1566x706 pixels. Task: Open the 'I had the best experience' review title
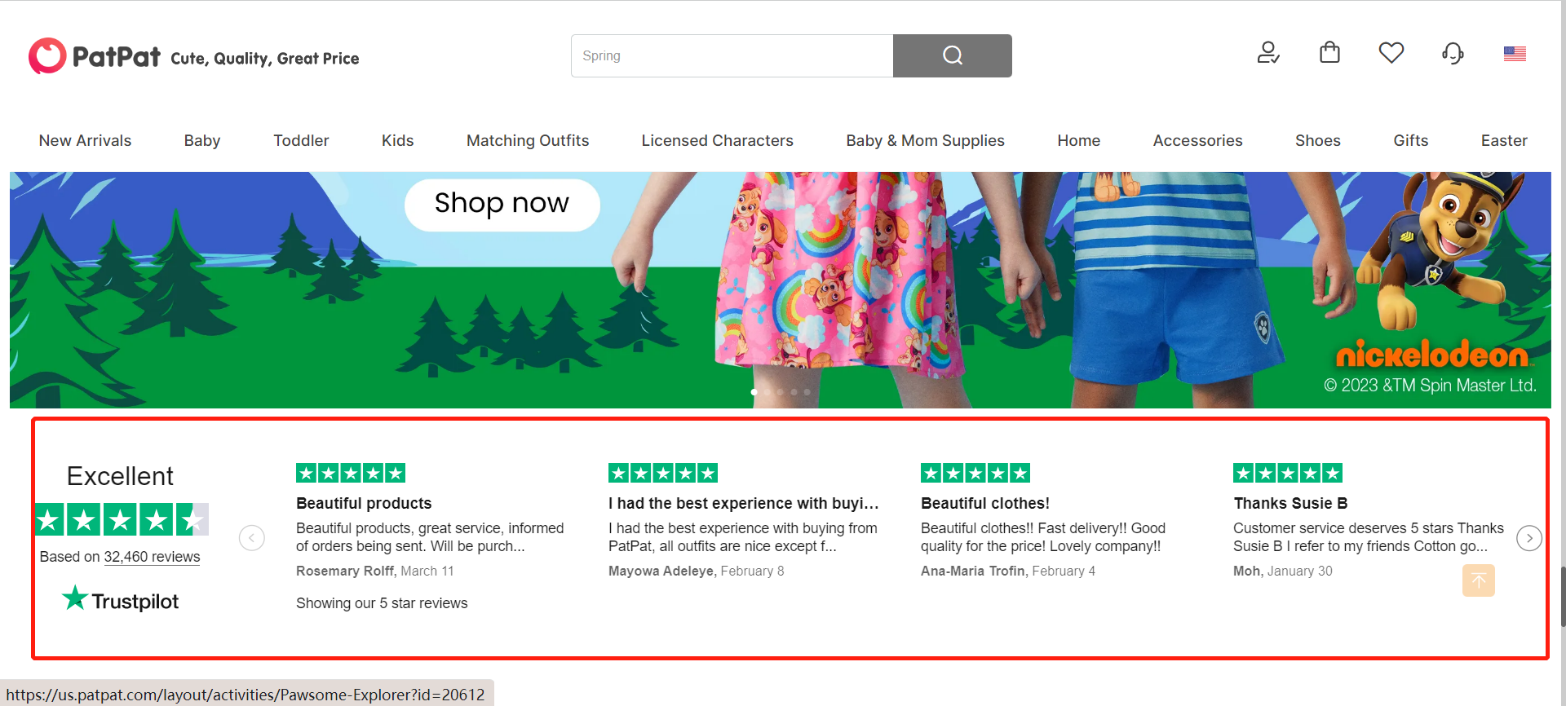point(743,503)
